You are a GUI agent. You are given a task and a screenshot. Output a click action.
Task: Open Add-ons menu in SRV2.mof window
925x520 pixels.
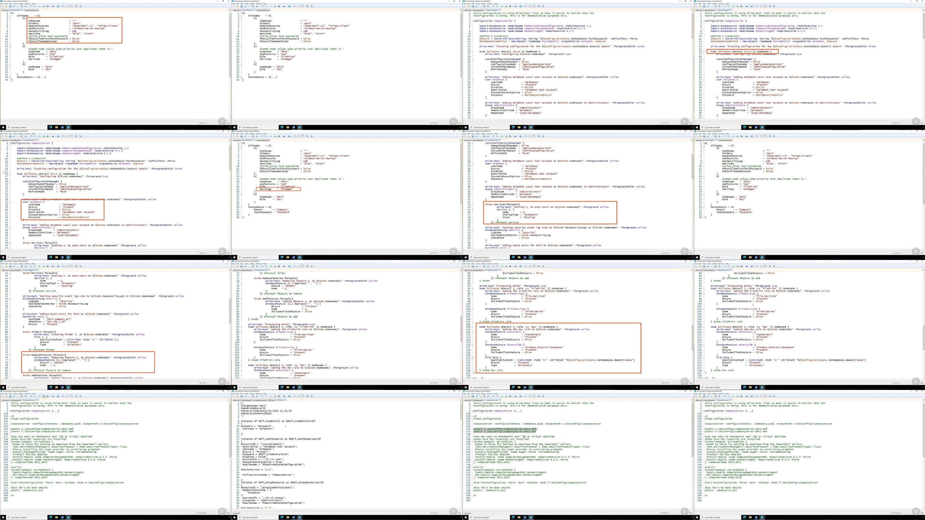[259, 394]
